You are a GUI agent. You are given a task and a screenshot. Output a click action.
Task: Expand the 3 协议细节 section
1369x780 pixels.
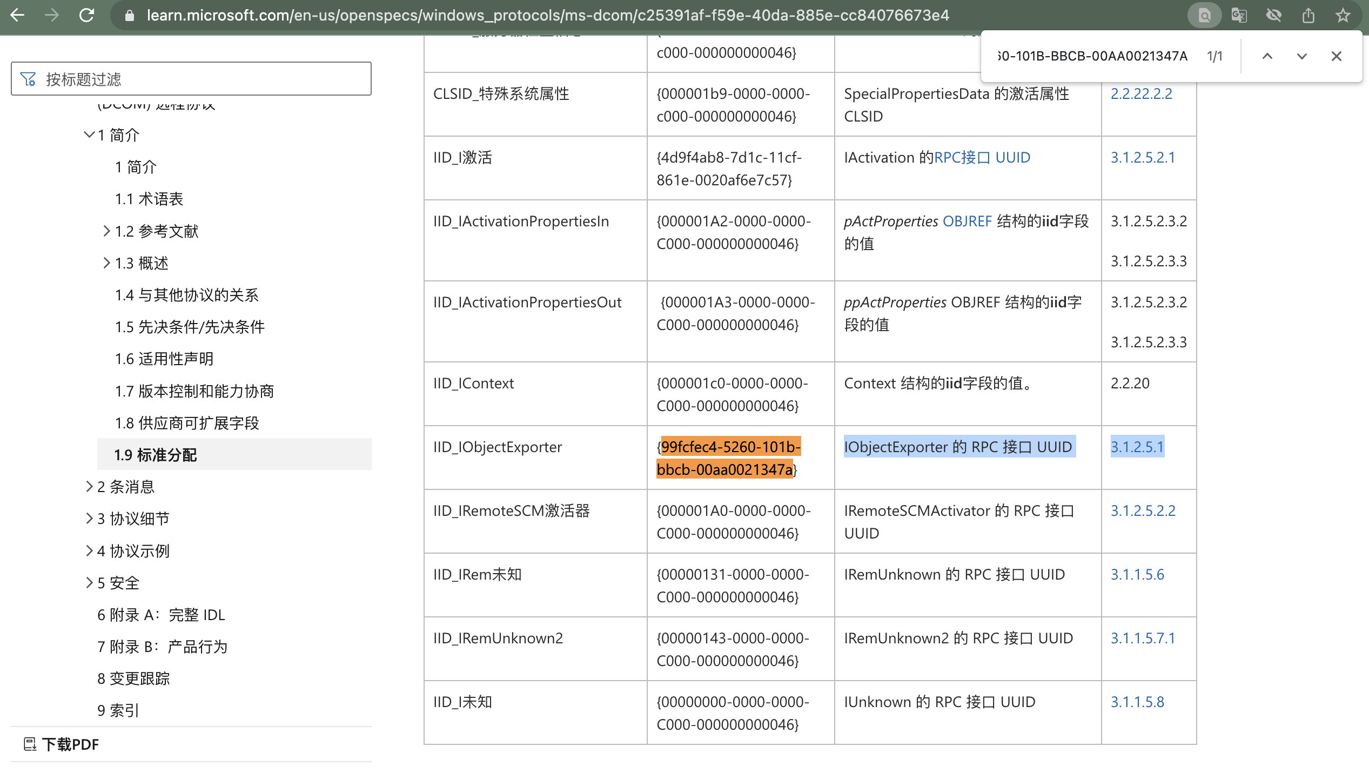coord(89,519)
